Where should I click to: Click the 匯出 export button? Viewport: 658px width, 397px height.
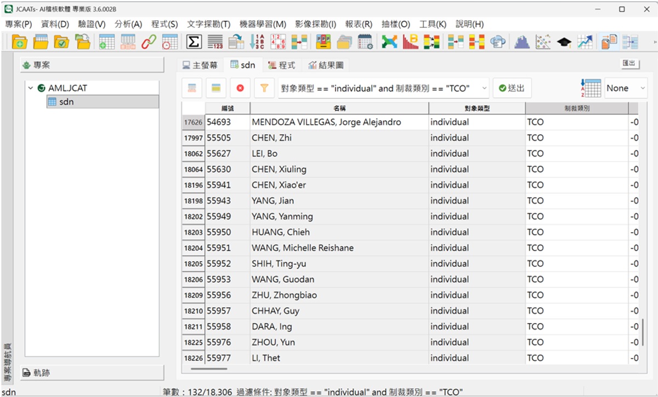pyautogui.click(x=630, y=64)
